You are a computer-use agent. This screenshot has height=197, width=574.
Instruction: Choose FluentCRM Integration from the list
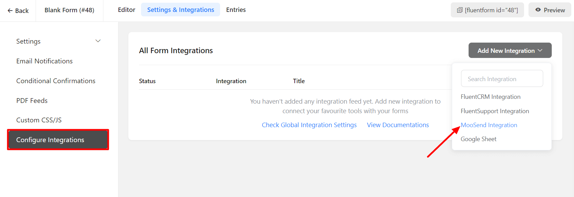click(490, 97)
